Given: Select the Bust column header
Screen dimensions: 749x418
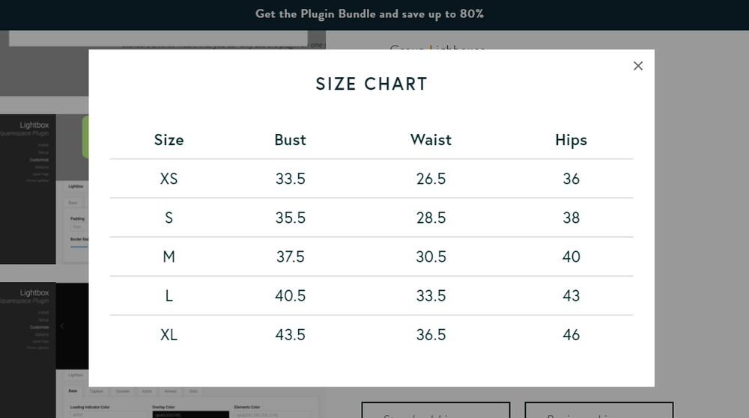Looking at the screenshot, I should click(290, 140).
